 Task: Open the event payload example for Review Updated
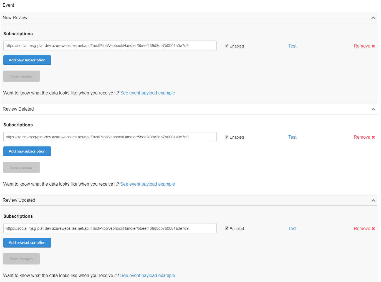pyautogui.click(x=148, y=275)
